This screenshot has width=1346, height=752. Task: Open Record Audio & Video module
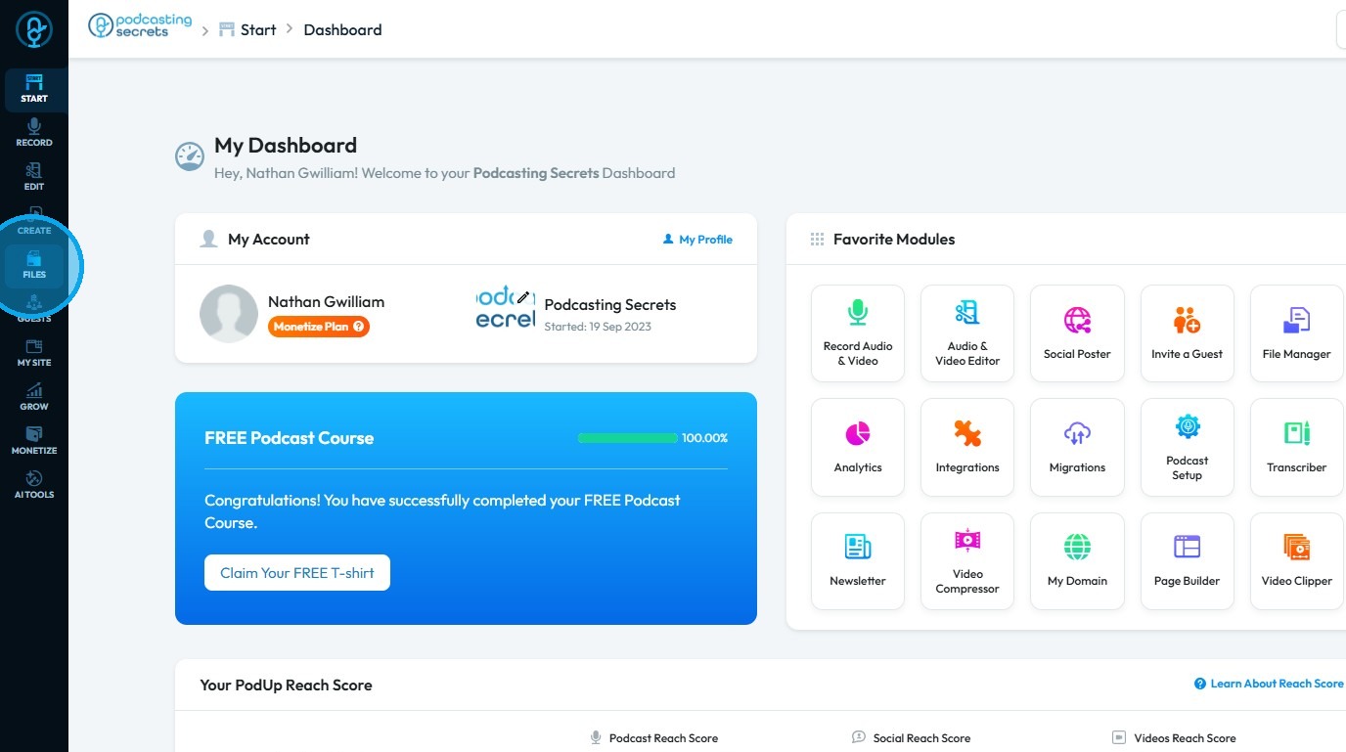[858, 333]
